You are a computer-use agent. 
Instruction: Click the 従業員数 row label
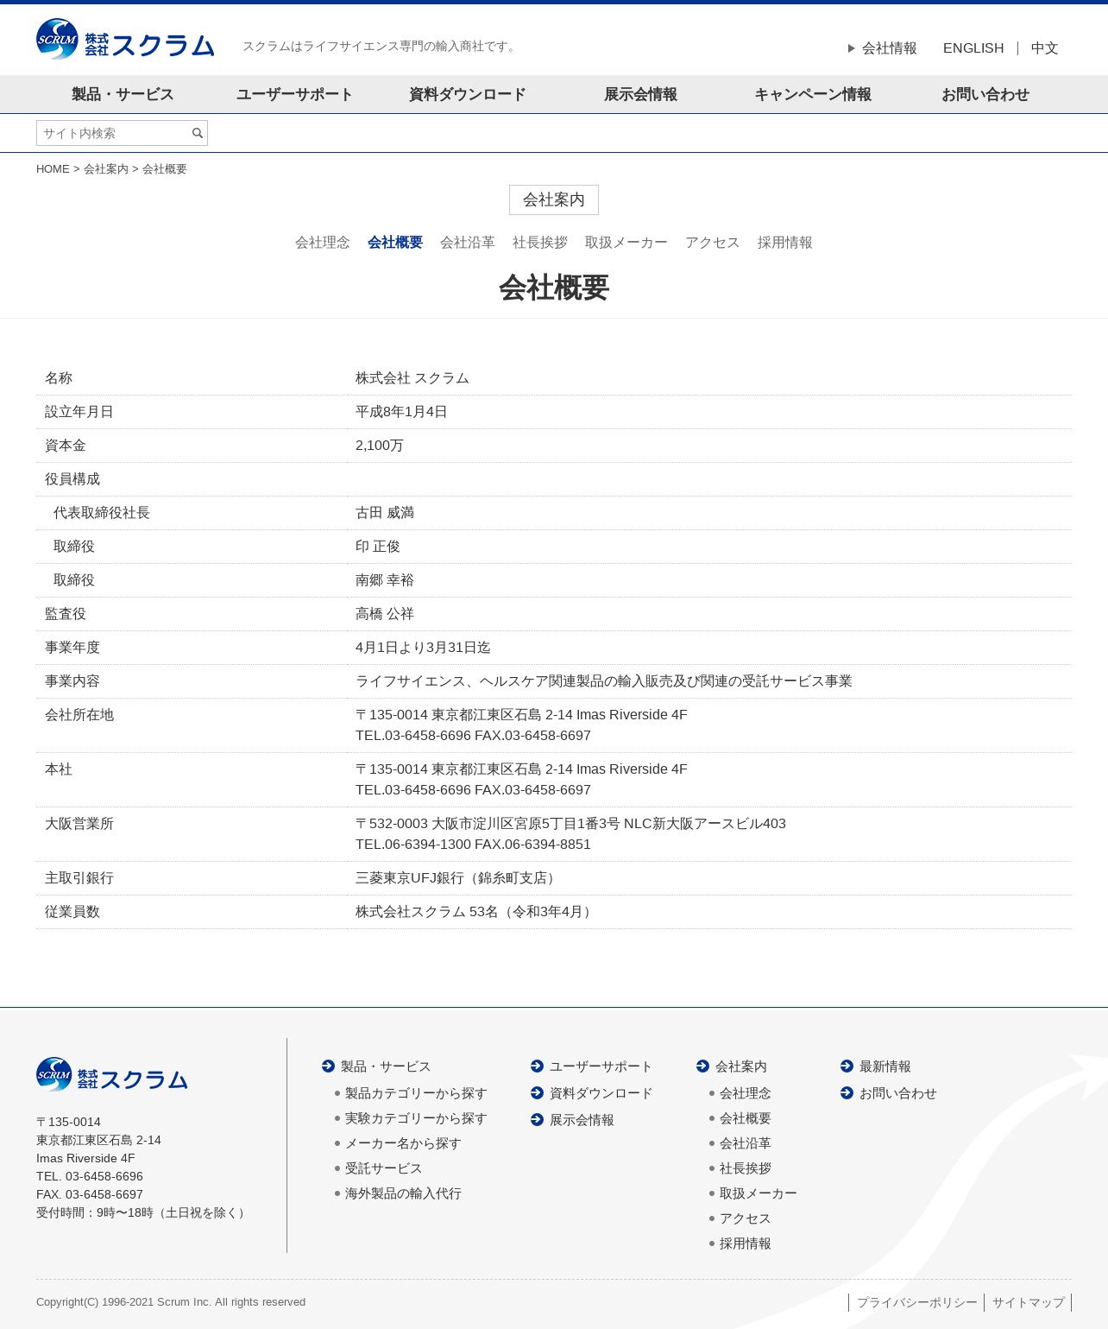point(72,912)
